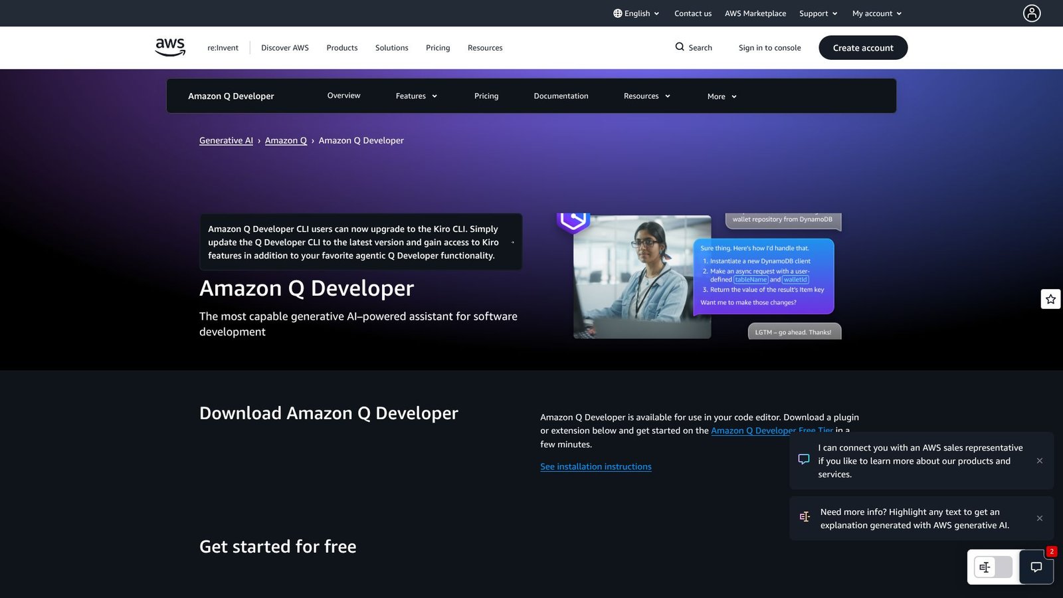Follow the Generative AI breadcrumb link
This screenshot has width=1063, height=598.
coord(226,140)
